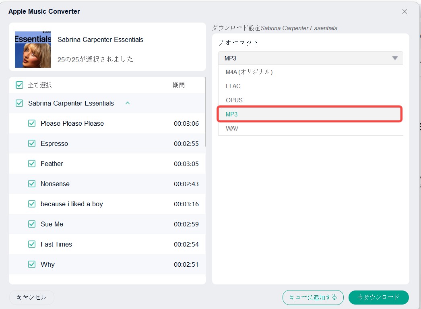Deselect the Feather track checkbox
421x309 pixels.
click(x=32, y=164)
